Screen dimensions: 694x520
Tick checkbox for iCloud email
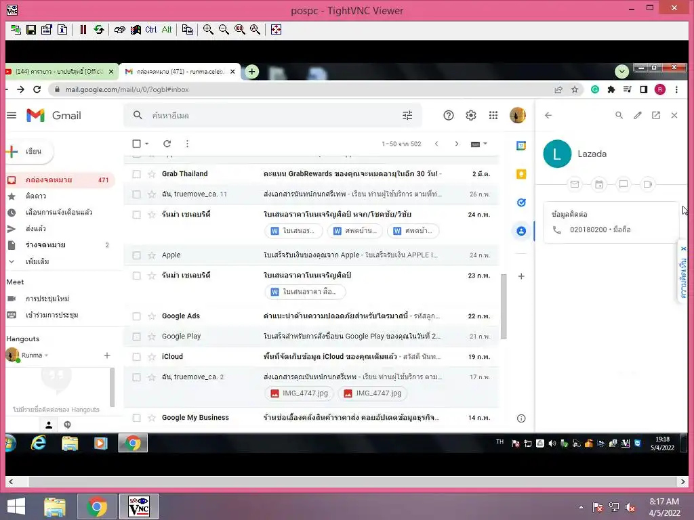[137, 357]
